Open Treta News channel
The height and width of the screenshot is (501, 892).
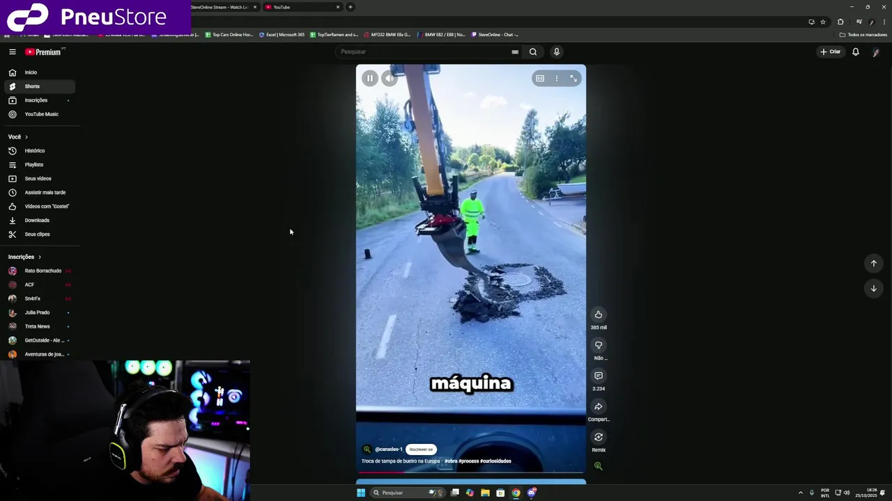39,326
